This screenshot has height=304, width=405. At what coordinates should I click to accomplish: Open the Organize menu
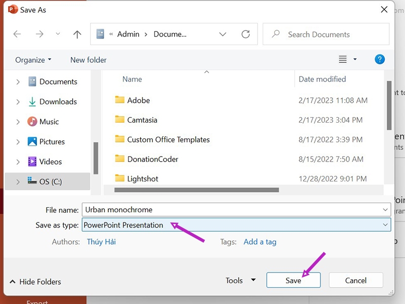(32, 59)
